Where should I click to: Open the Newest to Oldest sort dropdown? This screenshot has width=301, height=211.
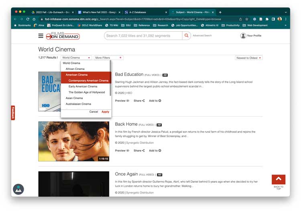[249, 58]
